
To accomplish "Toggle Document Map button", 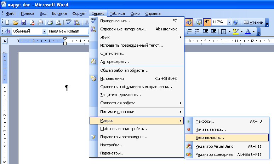I will coord(199,22).
